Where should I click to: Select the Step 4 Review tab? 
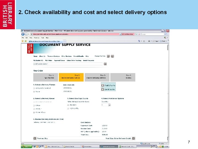(x=123, y=77)
